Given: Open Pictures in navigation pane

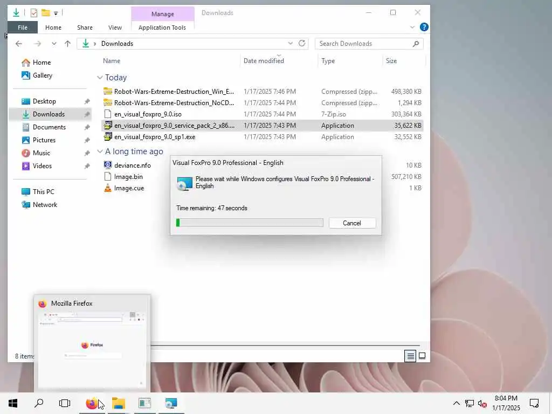Looking at the screenshot, I should (44, 140).
